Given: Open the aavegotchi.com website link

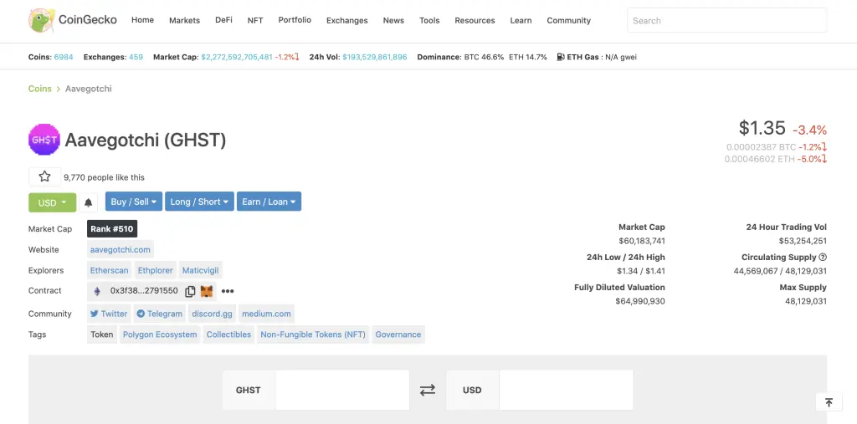Looking at the screenshot, I should [x=121, y=250].
